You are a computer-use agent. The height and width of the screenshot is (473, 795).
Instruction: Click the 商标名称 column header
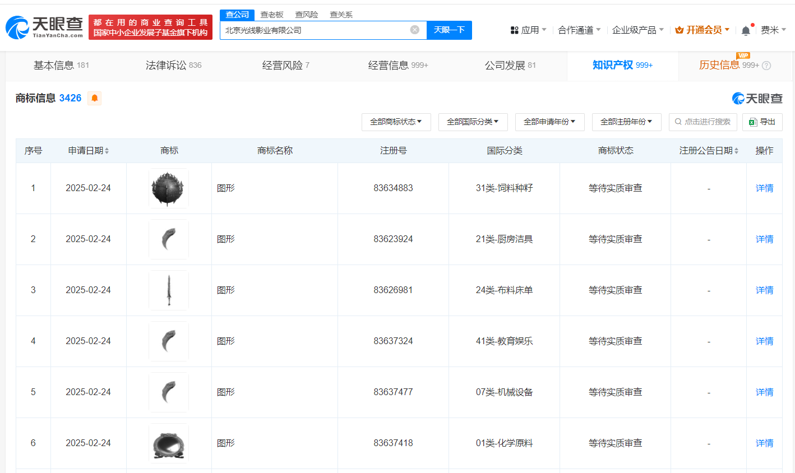pyautogui.click(x=275, y=151)
